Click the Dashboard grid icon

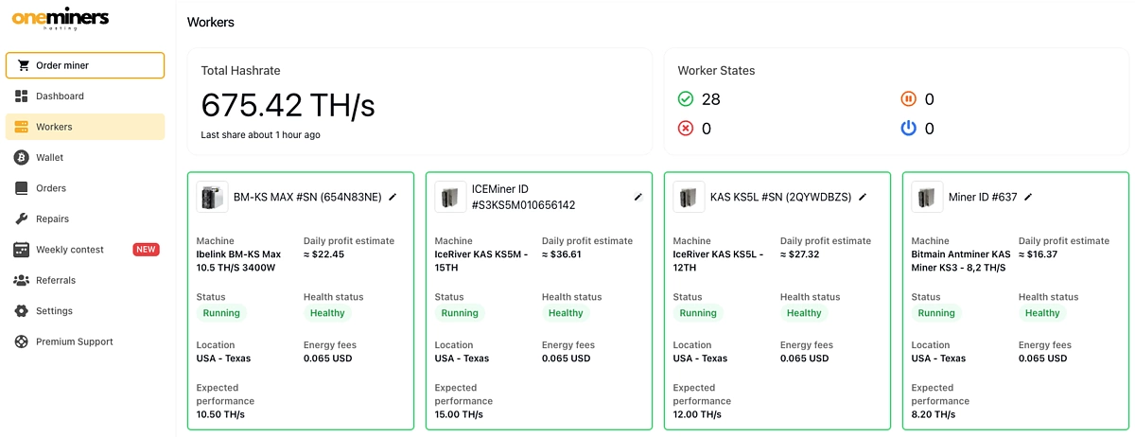(21, 96)
